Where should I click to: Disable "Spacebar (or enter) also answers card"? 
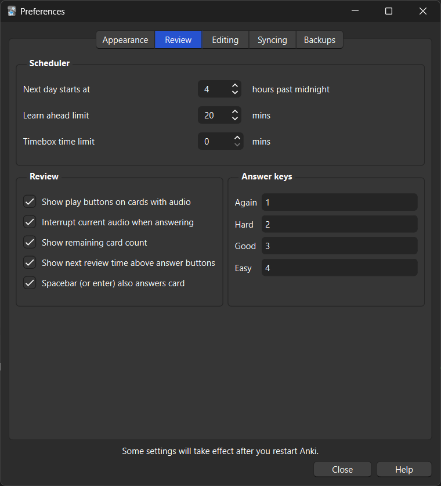click(x=30, y=283)
